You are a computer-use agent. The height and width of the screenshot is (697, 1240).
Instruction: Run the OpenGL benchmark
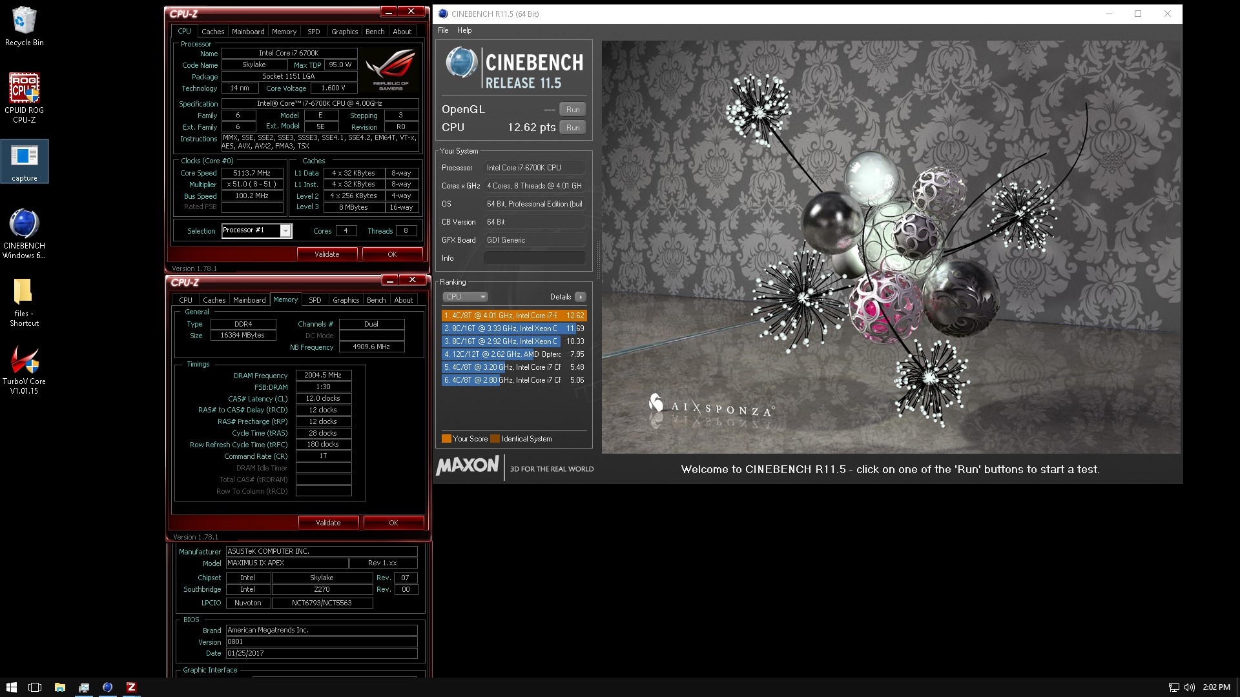pyautogui.click(x=573, y=110)
